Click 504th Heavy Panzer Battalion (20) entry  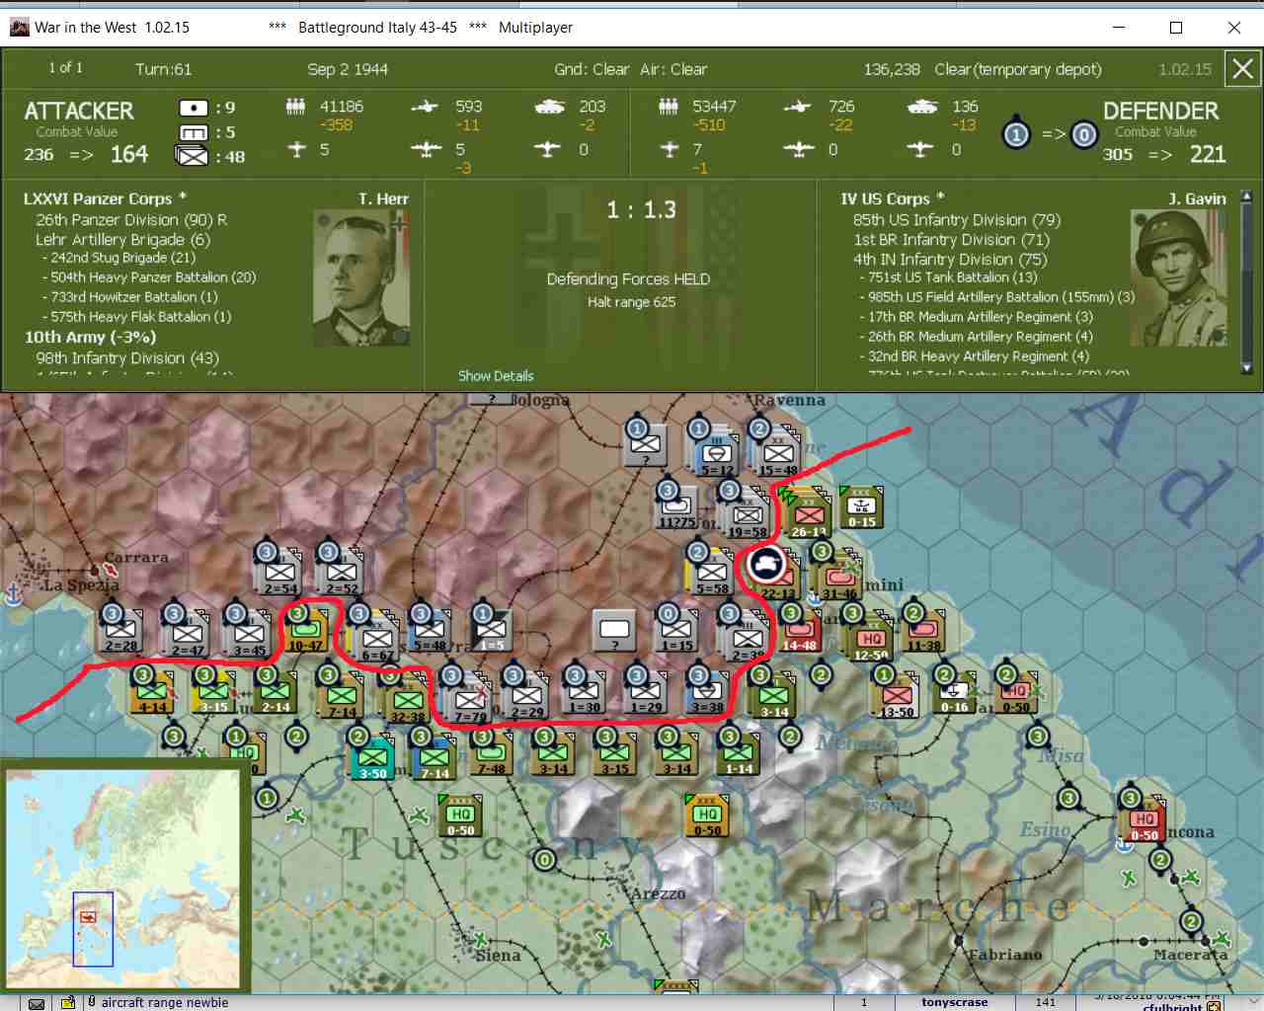click(x=153, y=277)
